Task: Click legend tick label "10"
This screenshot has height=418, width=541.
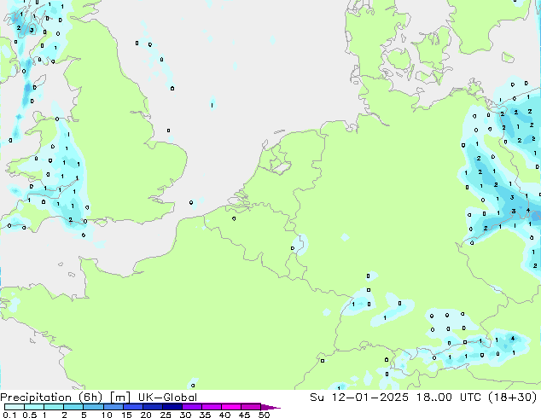Action: 107,415
